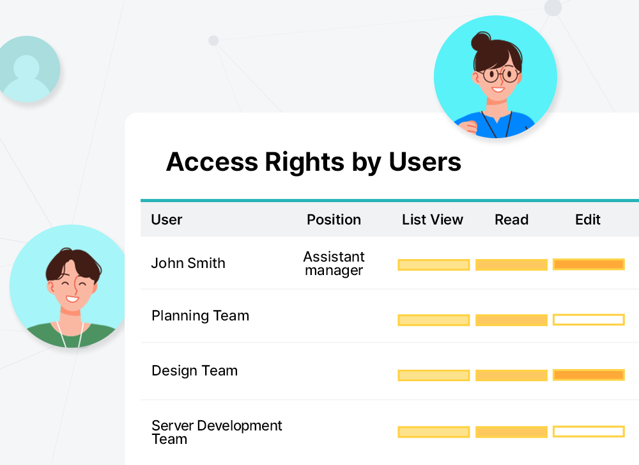Toggle Design Team's List View bar

pyautogui.click(x=434, y=375)
